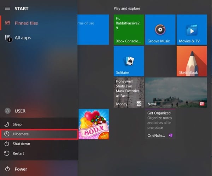Click the Hi, RabbitPassive29 greeting text
212x176 pixels.
128,23
